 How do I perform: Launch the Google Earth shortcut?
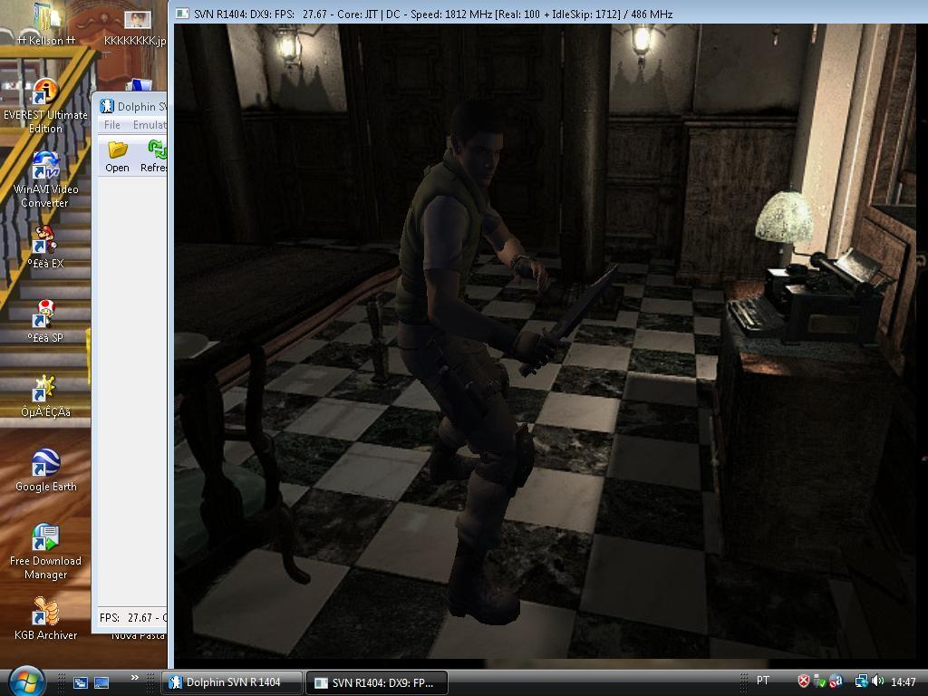pyautogui.click(x=45, y=470)
